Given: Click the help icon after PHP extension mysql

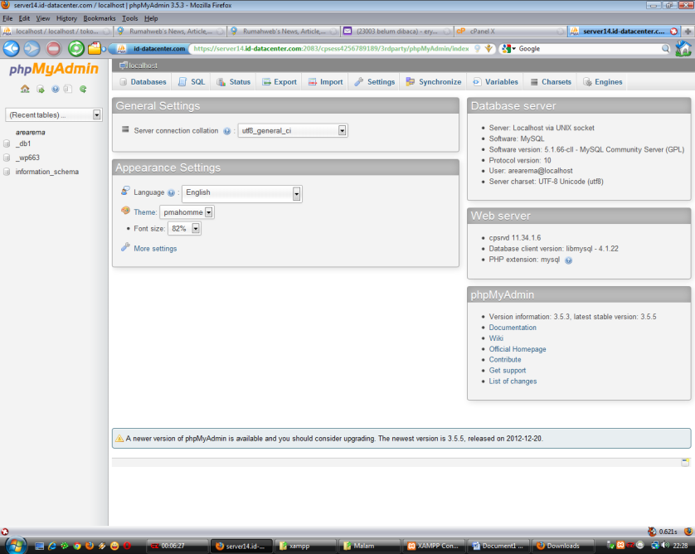Looking at the screenshot, I should [568, 260].
